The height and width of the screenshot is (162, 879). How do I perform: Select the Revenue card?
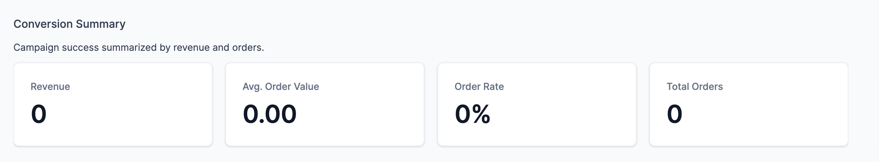(x=113, y=104)
